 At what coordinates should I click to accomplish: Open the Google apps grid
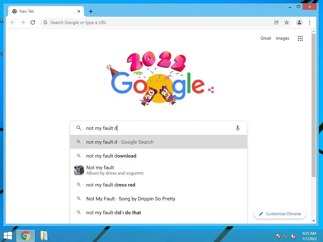(300, 38)
